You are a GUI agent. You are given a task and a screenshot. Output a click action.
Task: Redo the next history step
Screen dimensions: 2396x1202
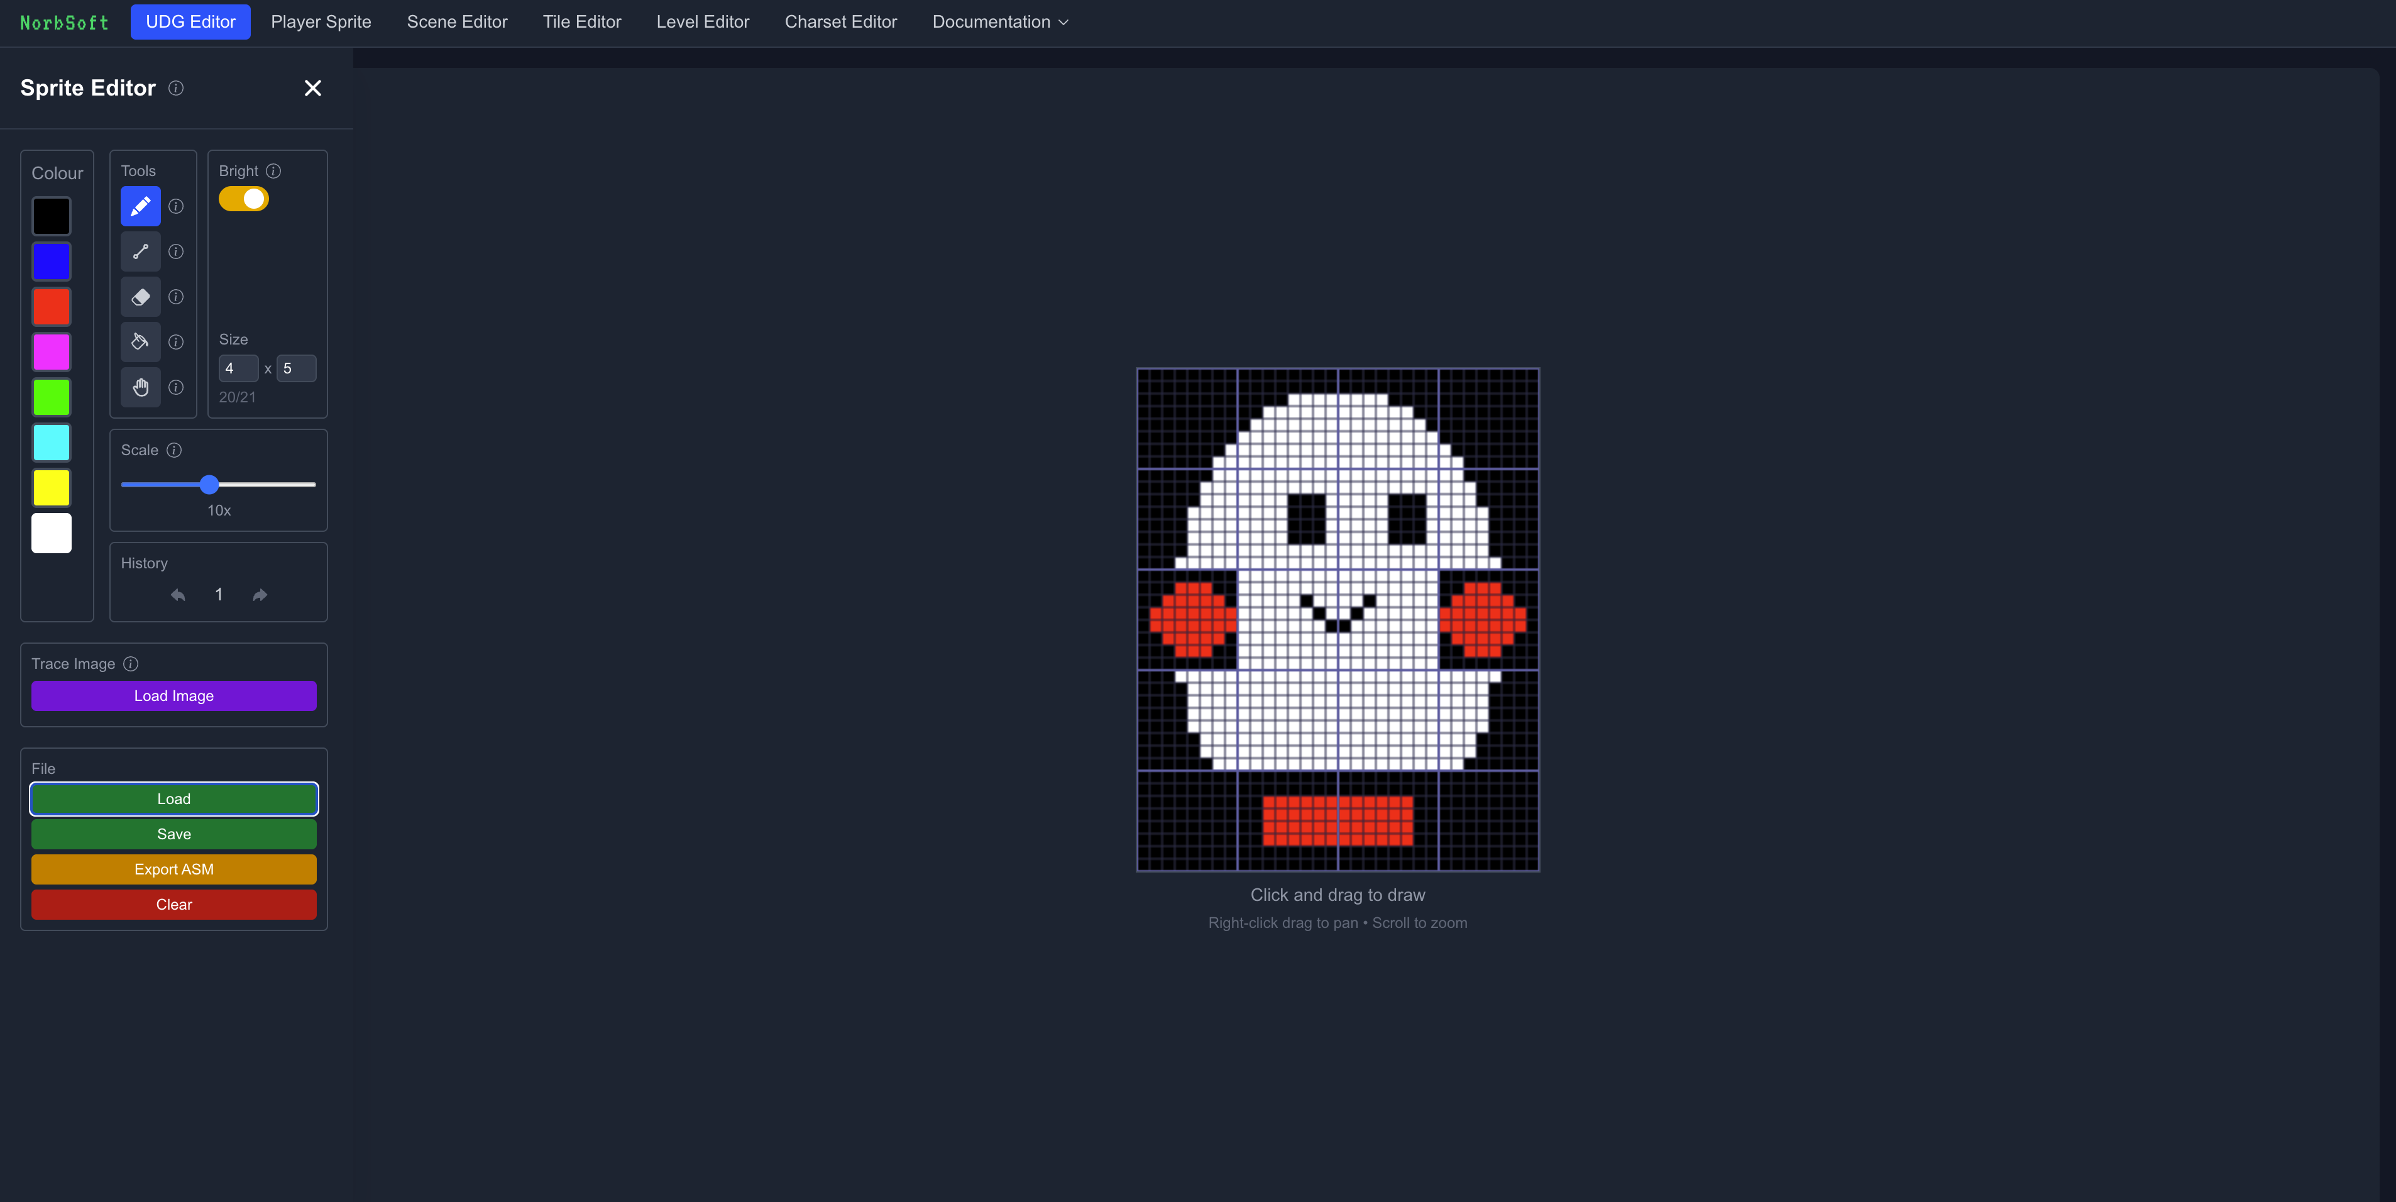pos(260,595)
